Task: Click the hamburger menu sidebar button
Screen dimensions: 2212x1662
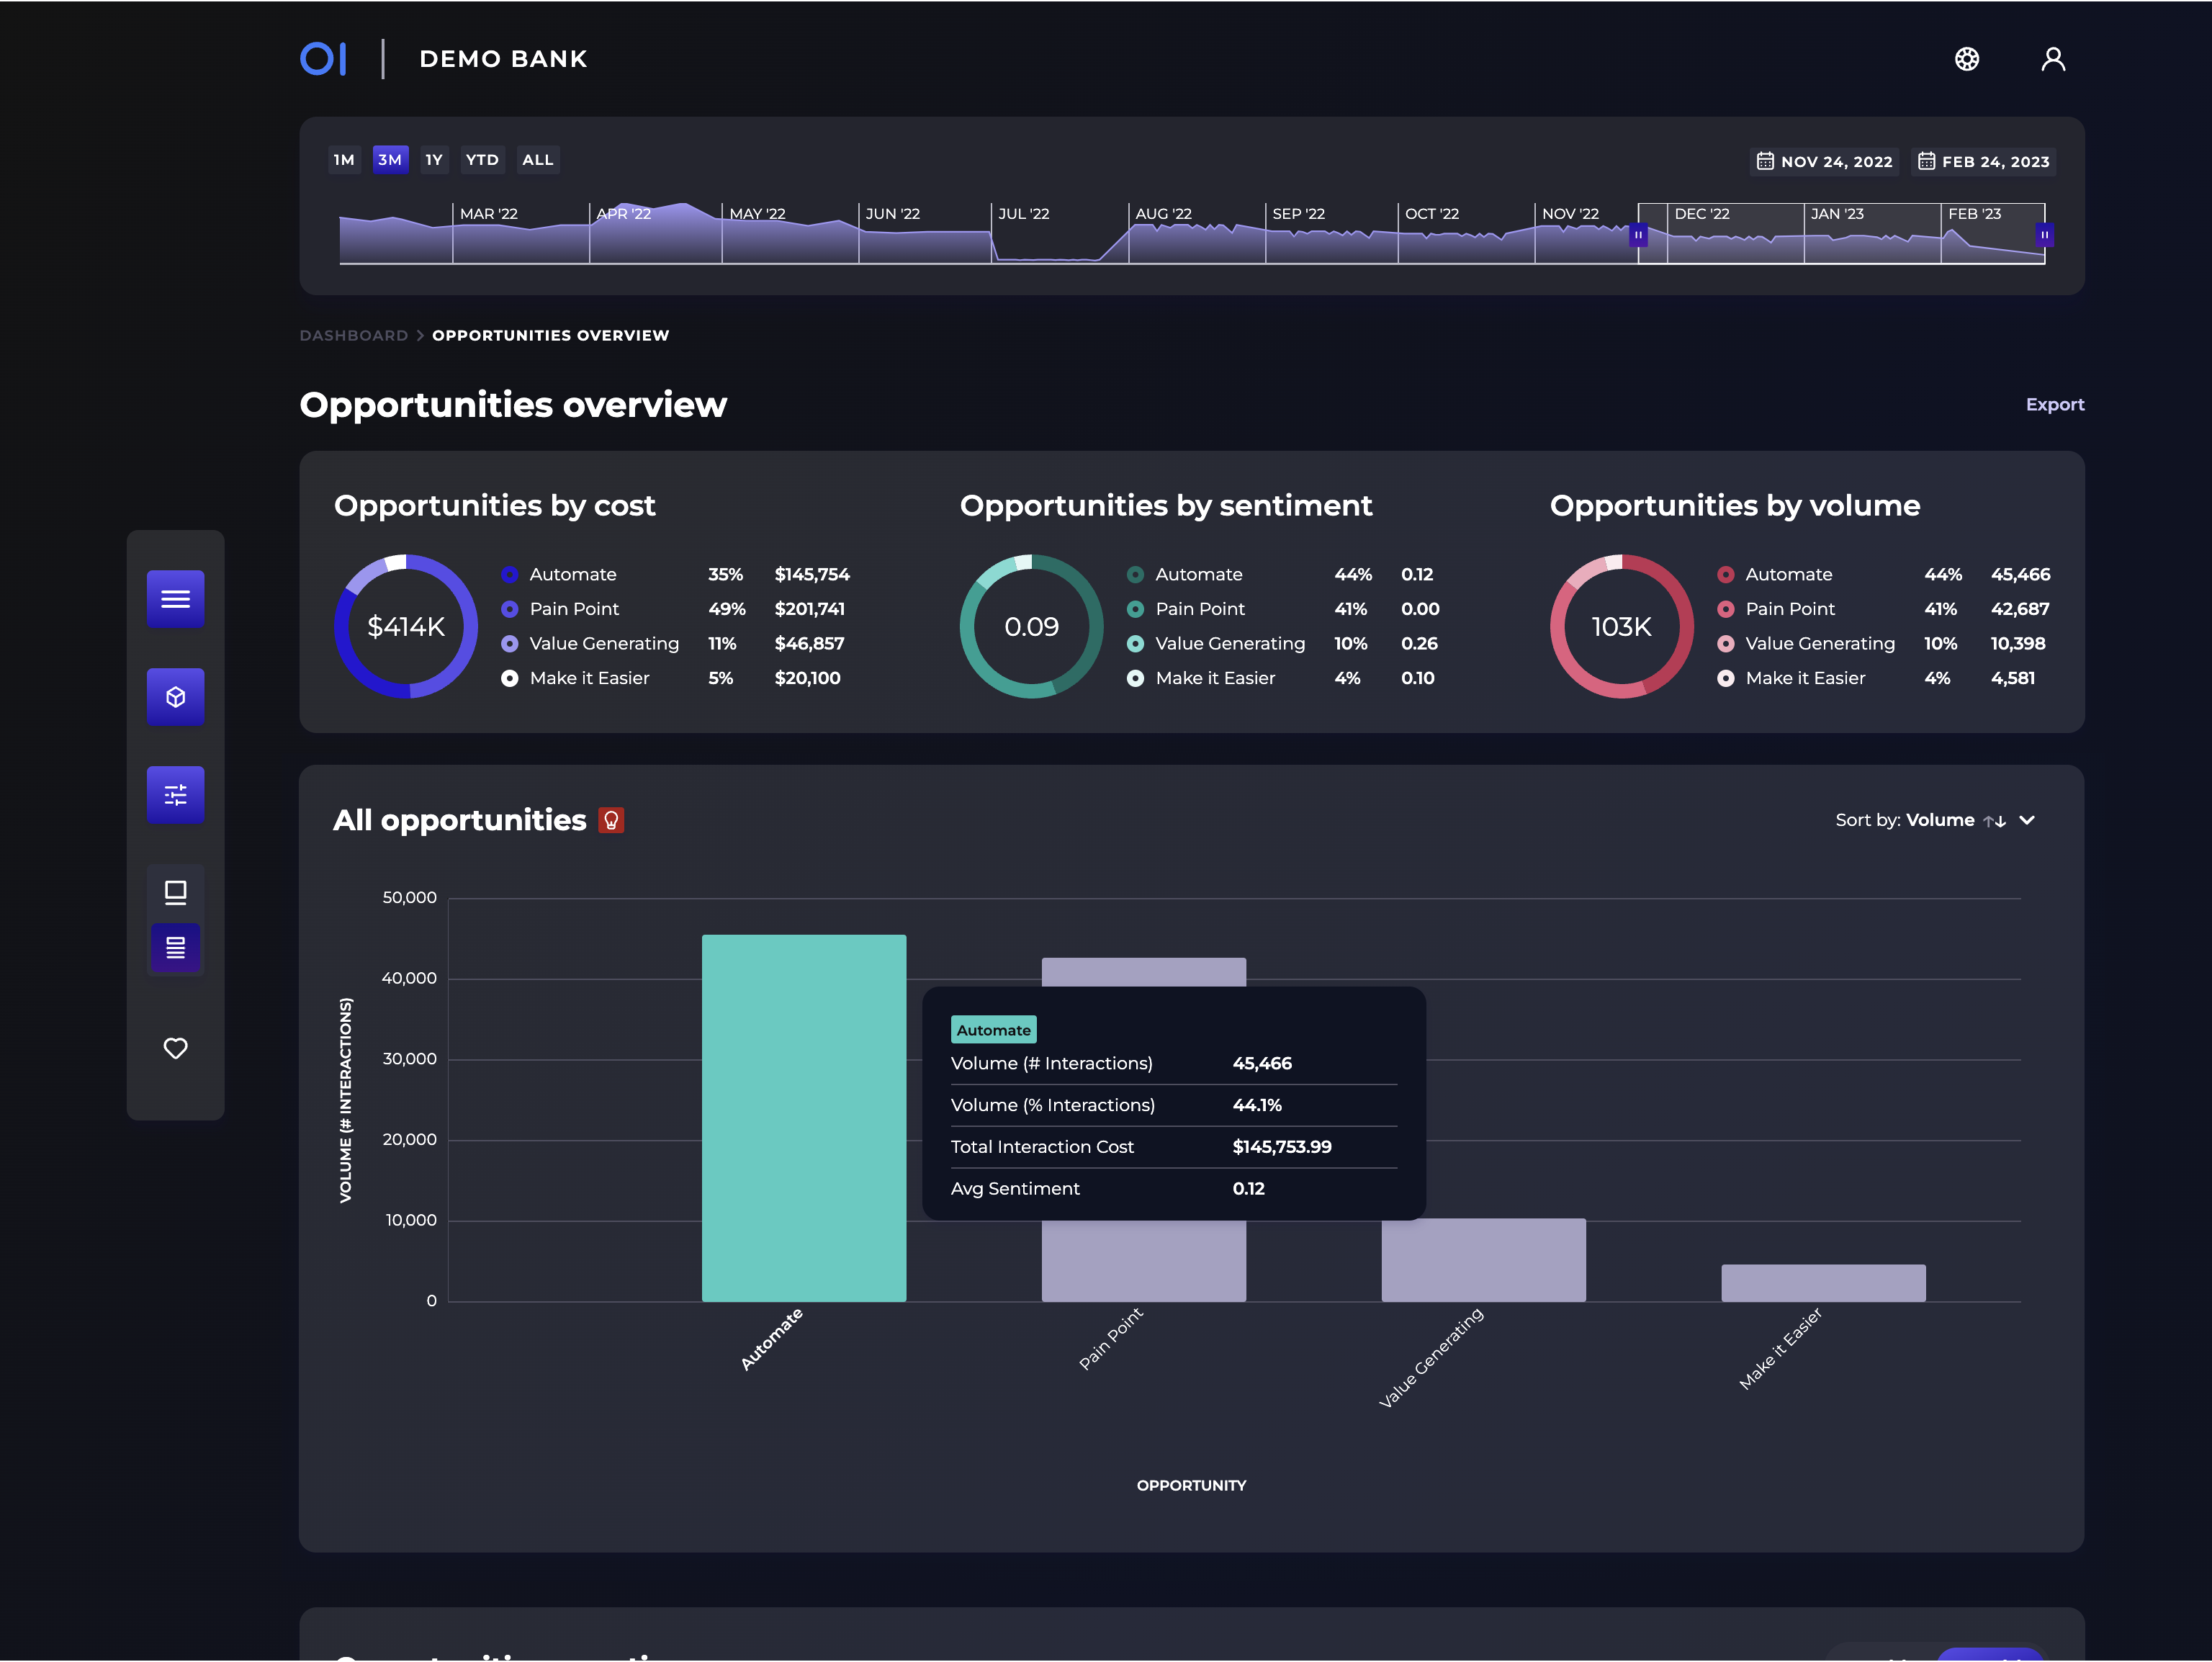Action: click(x=176, y=599)
